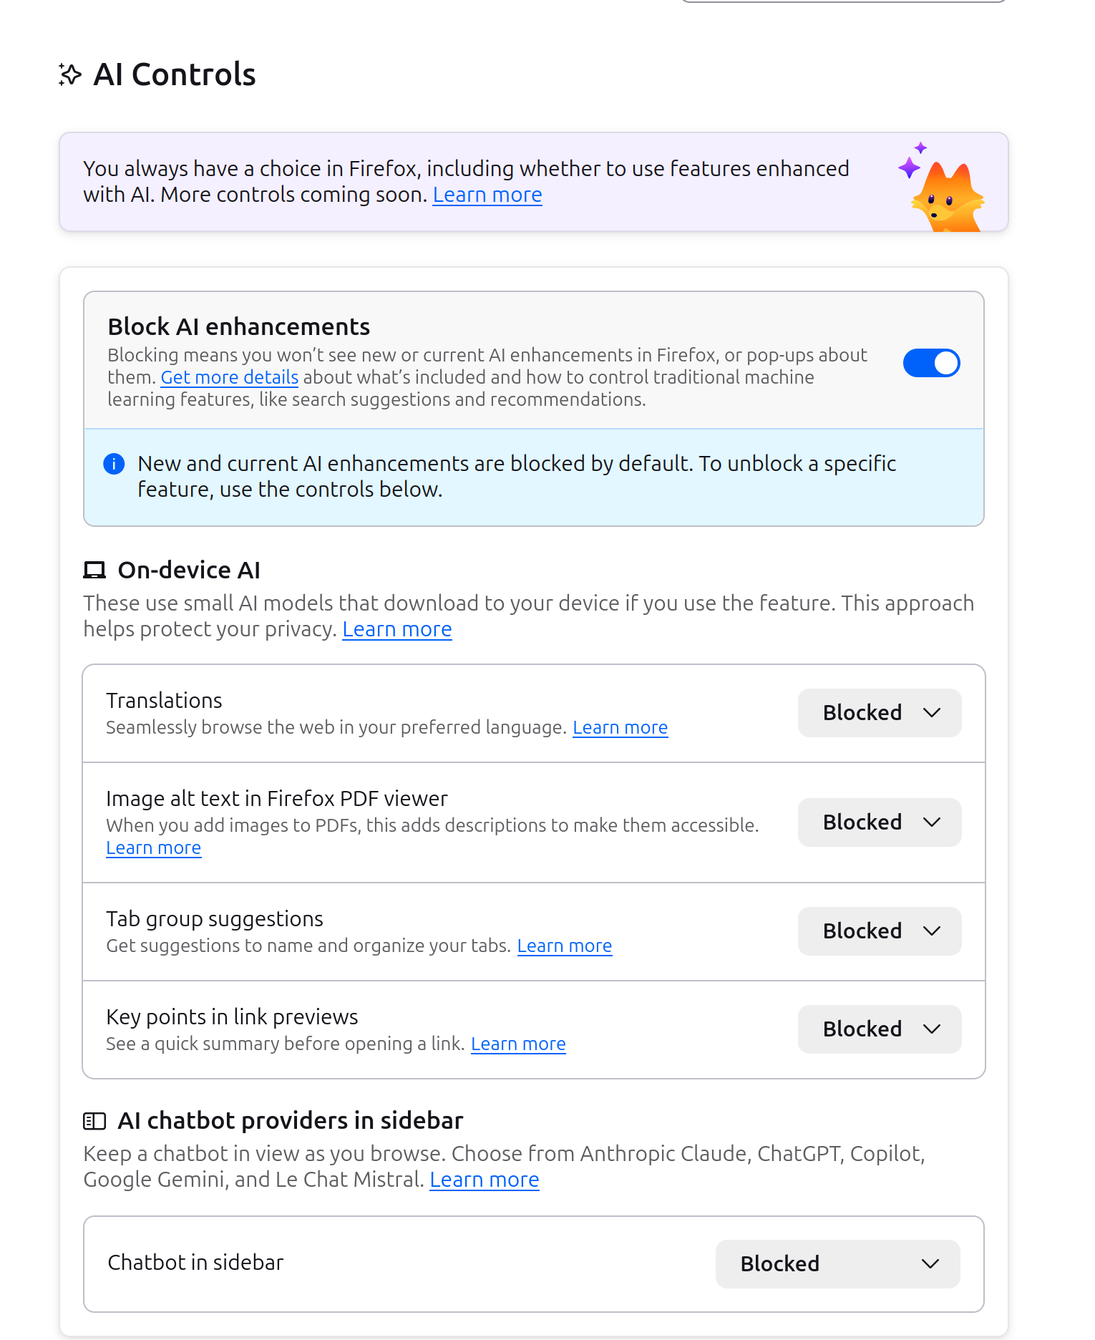The image size is (1095, 1340).
Task: Open the Get more details link
Action: coord(229,377)
